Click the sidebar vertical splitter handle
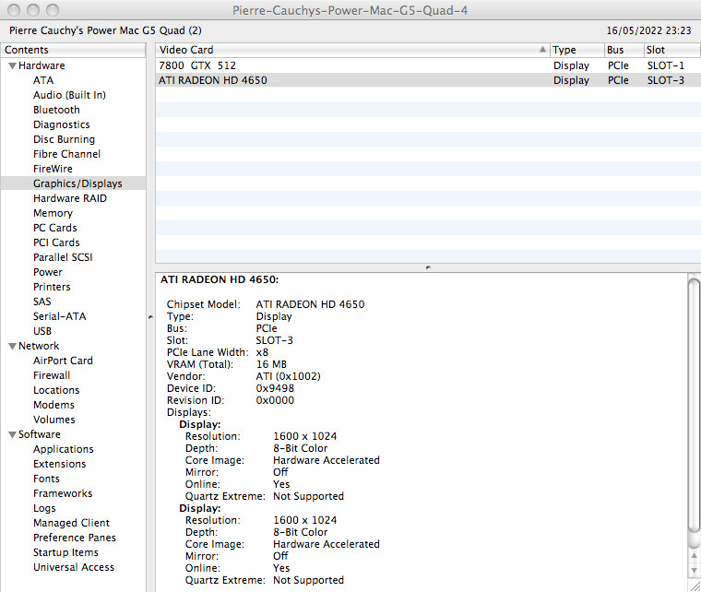Screen dimensions: 701x592 click(150, 317)
